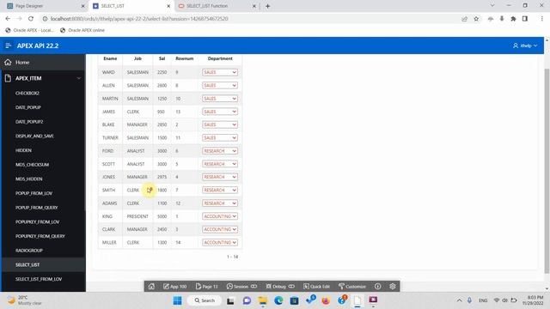Open the Department dropdown for MARTIN
Image resolution: width=550 pixels, height=309 pixels.
coord(220,99)
